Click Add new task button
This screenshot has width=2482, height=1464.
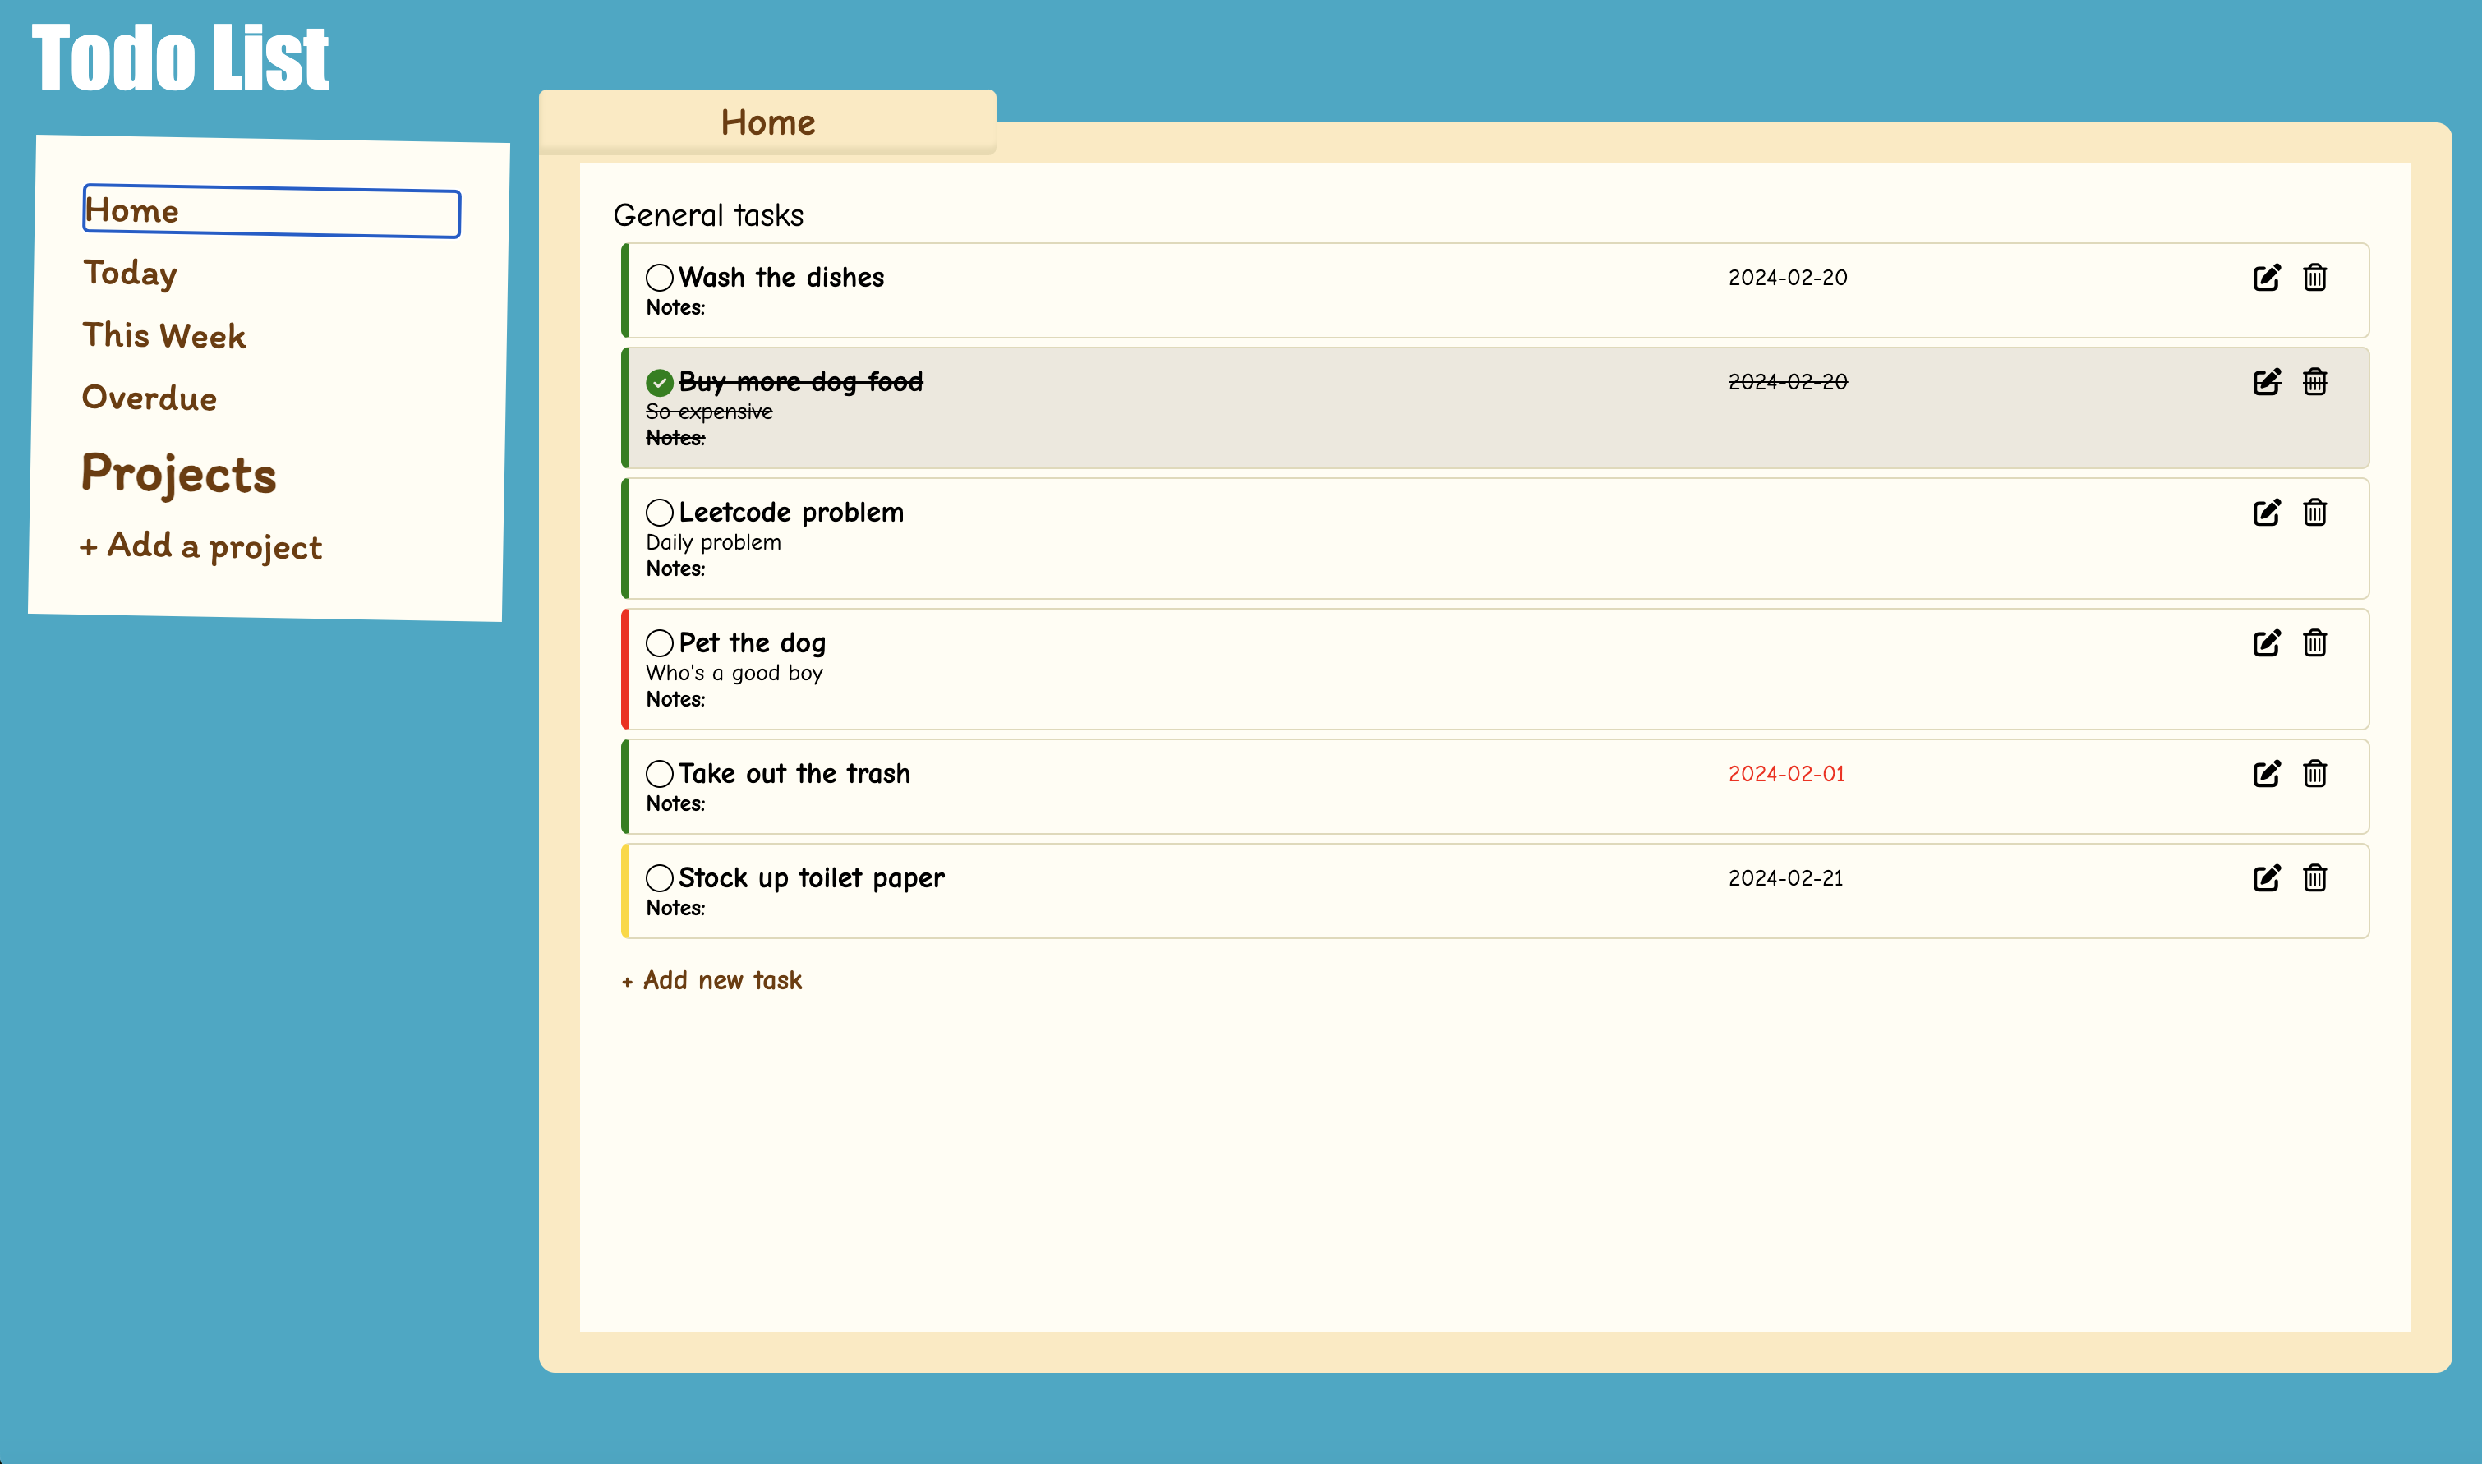pos(711,981)
